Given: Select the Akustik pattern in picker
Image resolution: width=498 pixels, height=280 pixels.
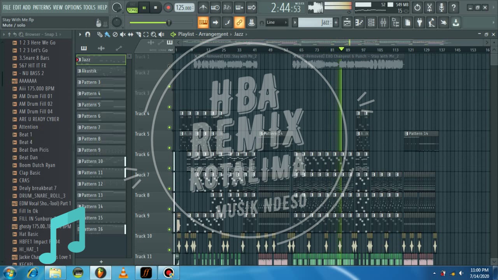Looking at the screenshot, I should pos(101,71).
